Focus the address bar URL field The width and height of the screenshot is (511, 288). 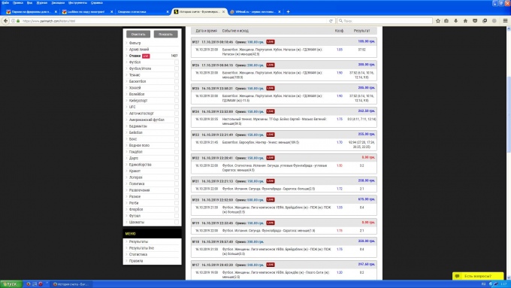coord(174,21)
